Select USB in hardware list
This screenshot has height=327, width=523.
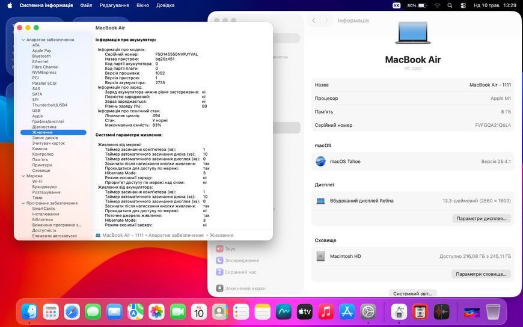pos(36,111)
